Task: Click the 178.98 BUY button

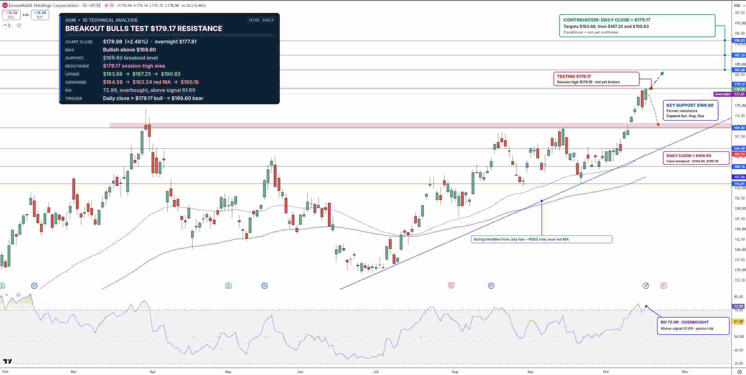Action: point(40,15)
